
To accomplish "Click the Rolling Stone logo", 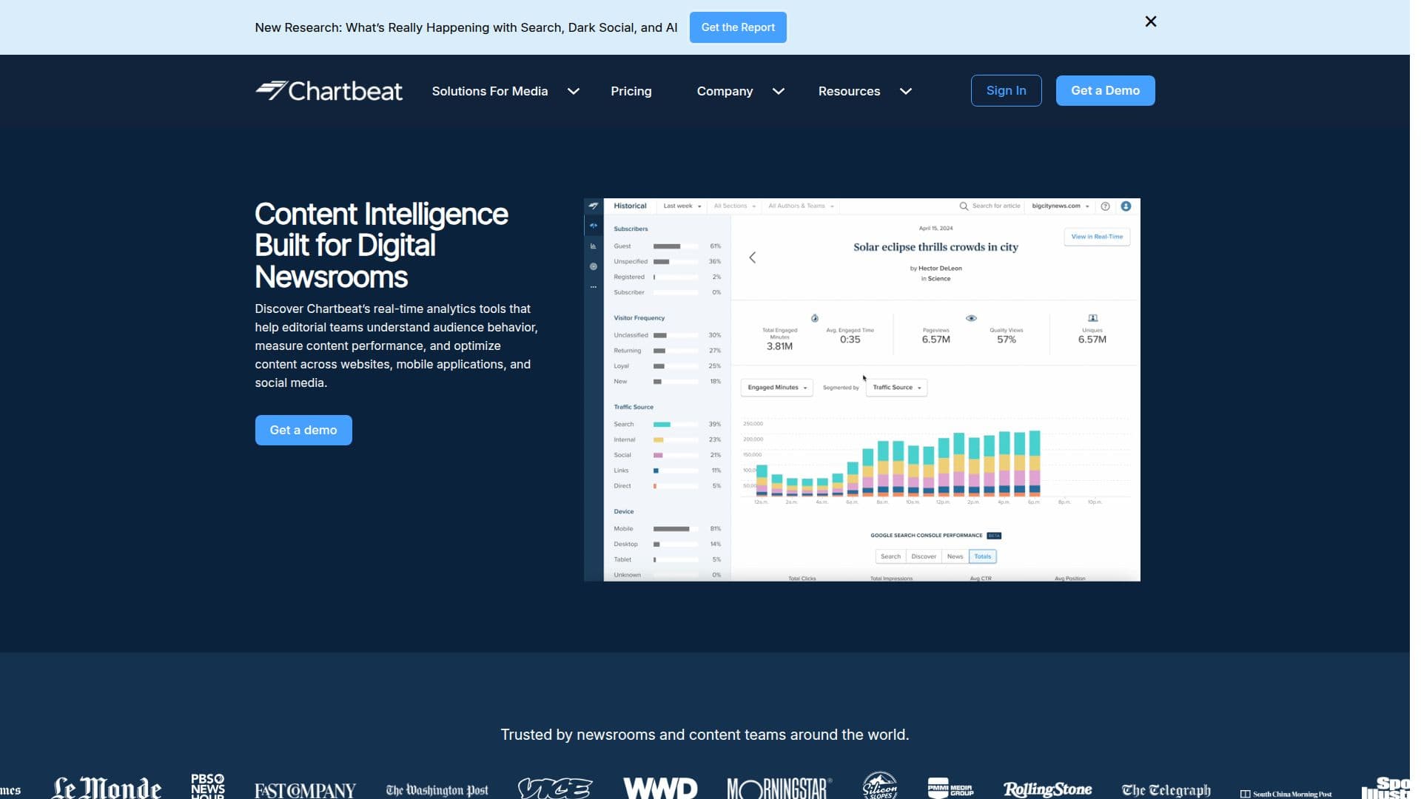I will tap(1047, 789).
